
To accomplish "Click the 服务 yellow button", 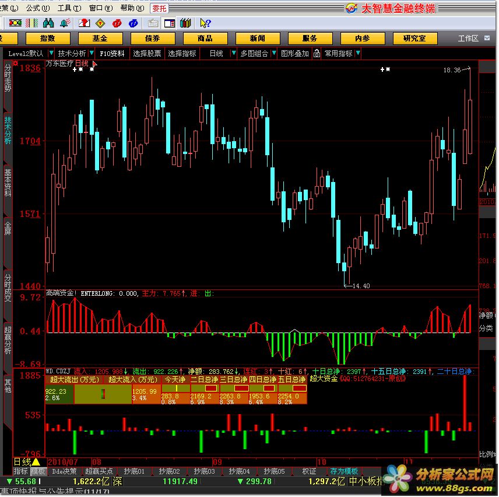I will click(310, 38).
